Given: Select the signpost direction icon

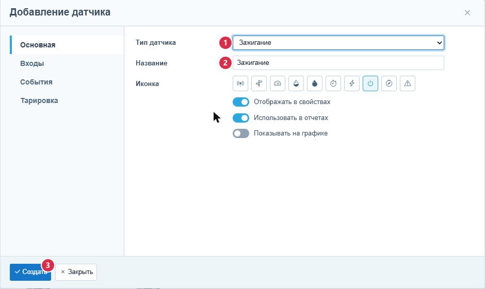Looking at the screenshot, I should 259,83.
